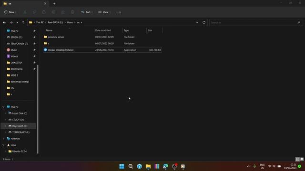Viewport: 305px width, 171px height.
Task: Open the Windows Start menu
Action: (122, 166)
